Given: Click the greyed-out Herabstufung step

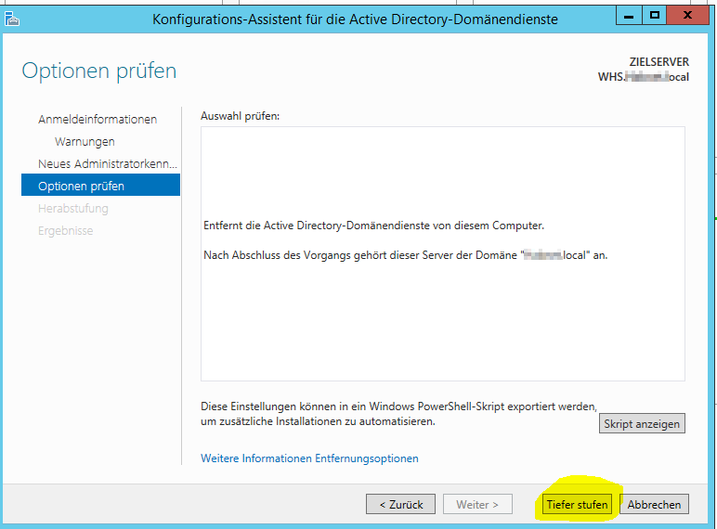Looking at the screenshot, I should 73,209.
